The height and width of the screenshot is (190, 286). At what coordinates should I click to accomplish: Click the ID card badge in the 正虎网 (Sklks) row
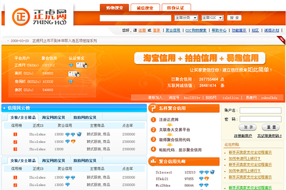pyautogui.click(x=82, y=65)
